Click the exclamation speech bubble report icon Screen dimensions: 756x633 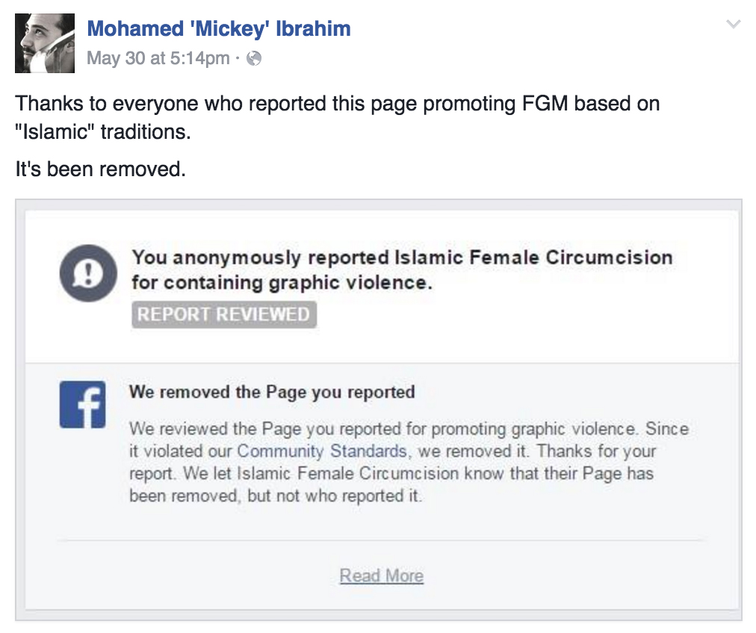[x=88, y=272]
